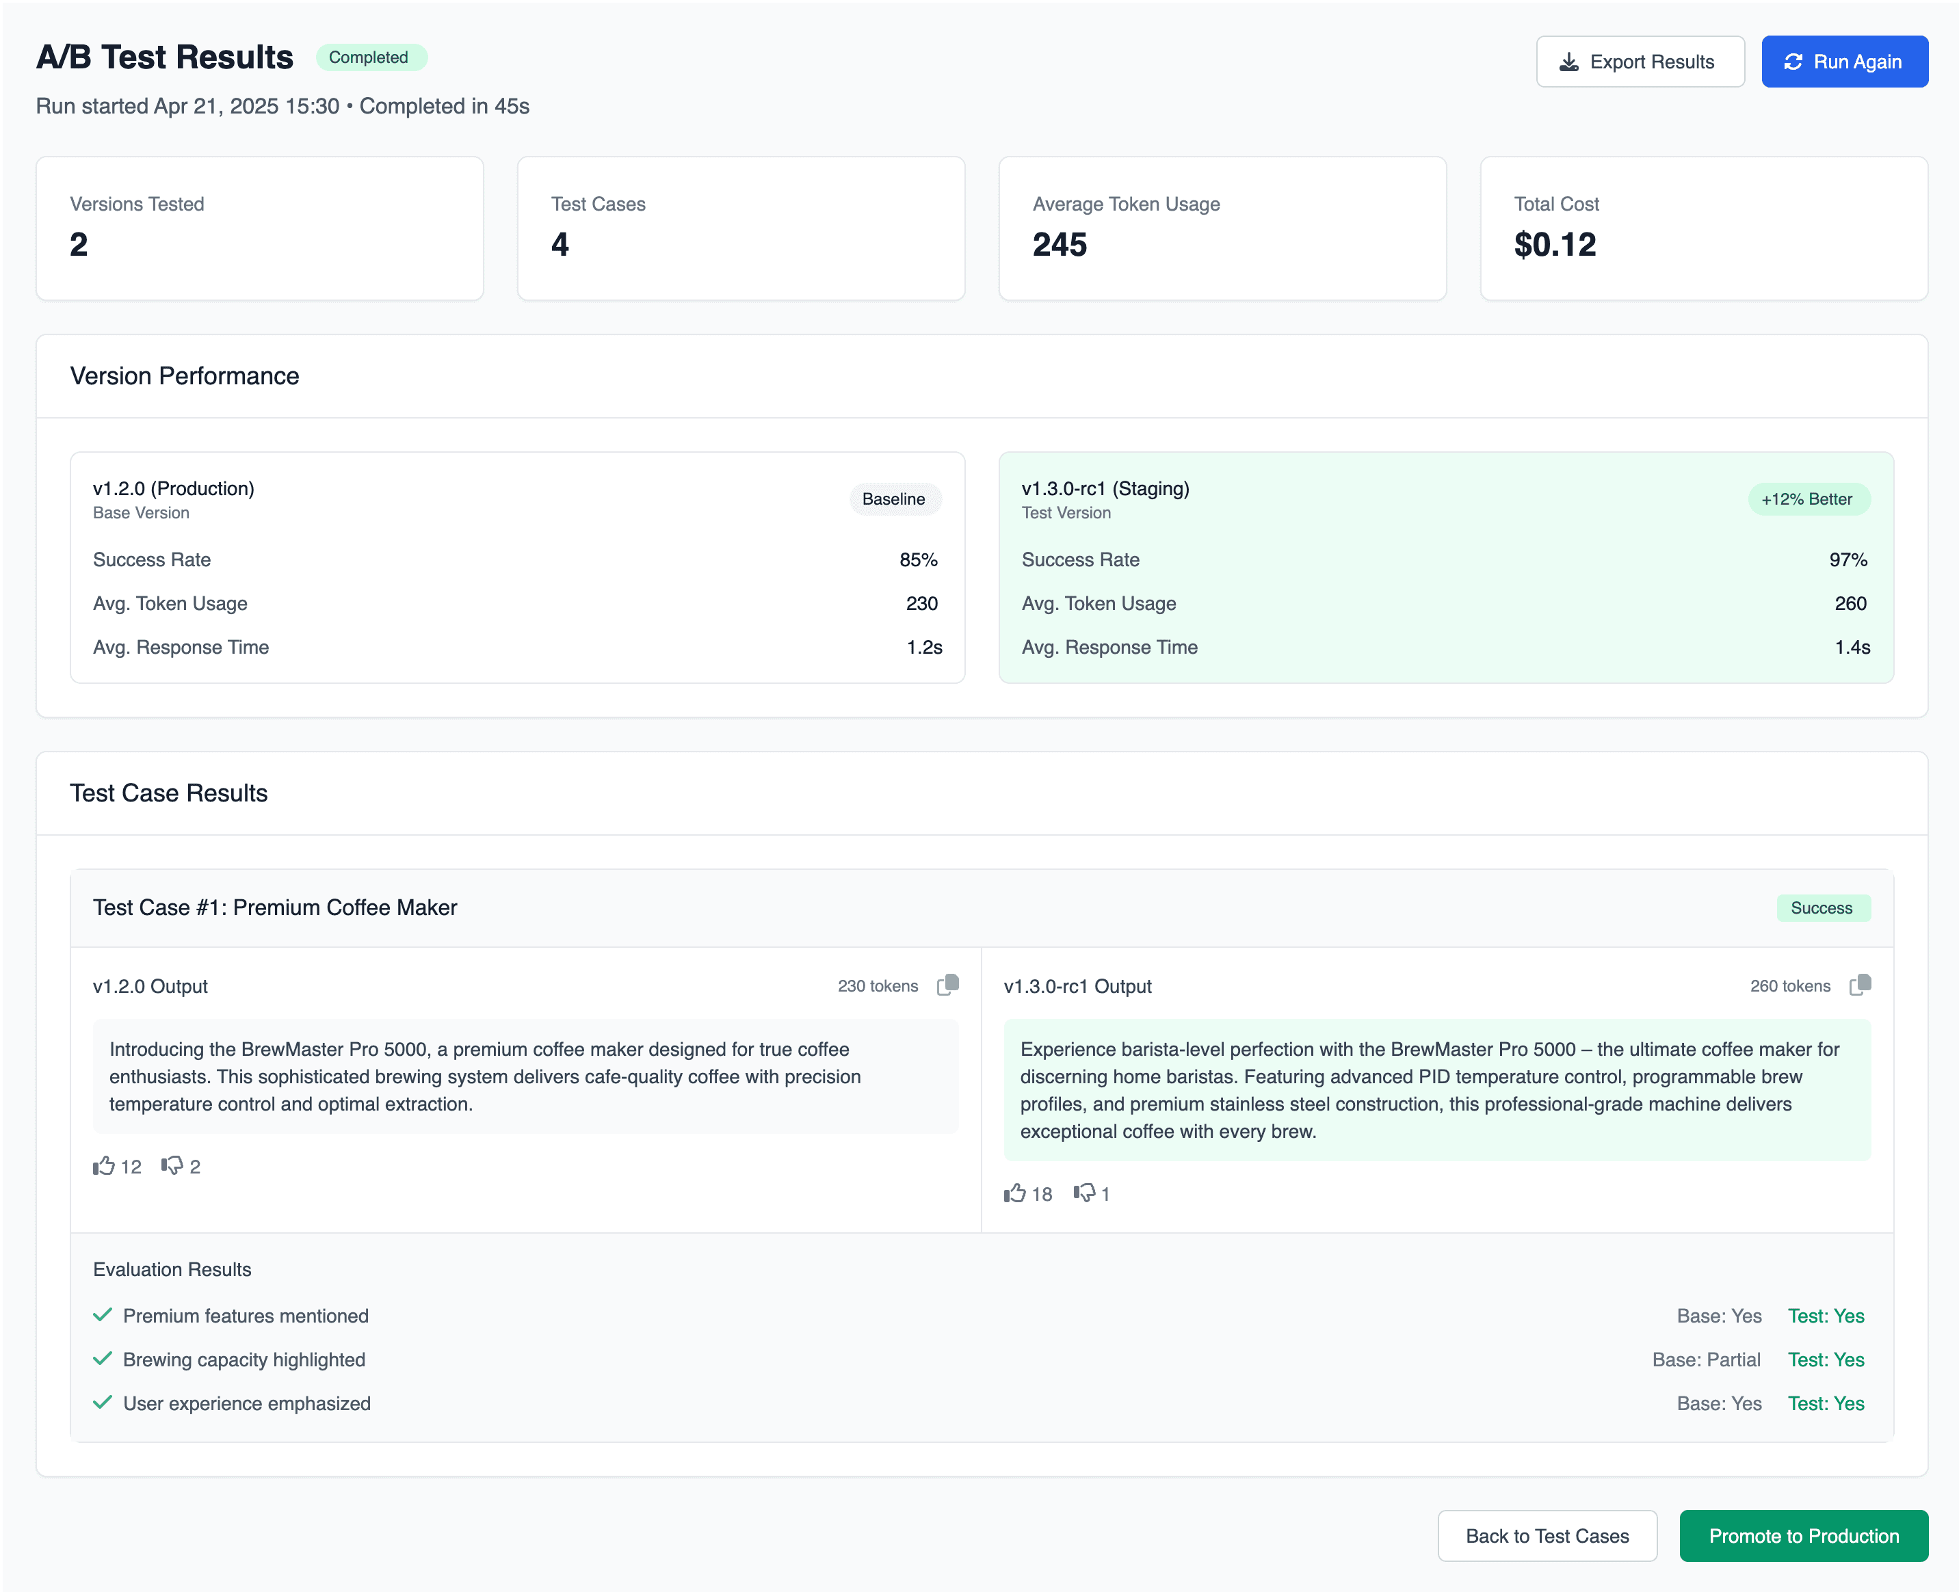Viewport: 1959px width, 1592px height.
Task: Go back to Test Cases
Action: (1547, 1535)
